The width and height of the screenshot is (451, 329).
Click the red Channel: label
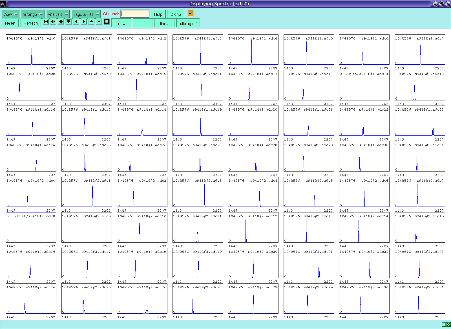111,14
